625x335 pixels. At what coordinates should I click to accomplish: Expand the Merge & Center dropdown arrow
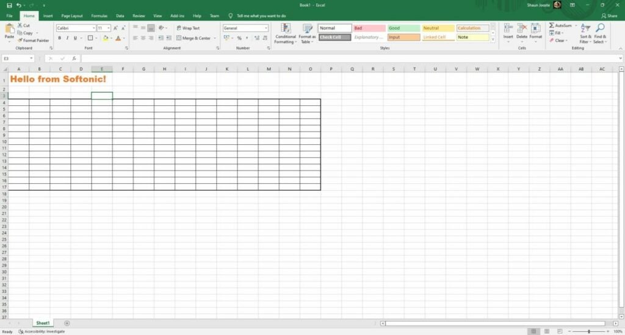click(215, 38)
